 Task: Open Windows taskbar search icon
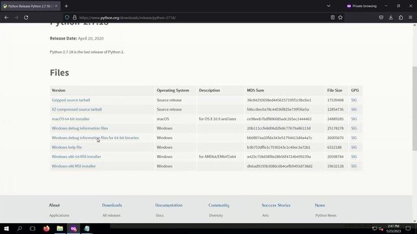20,228
